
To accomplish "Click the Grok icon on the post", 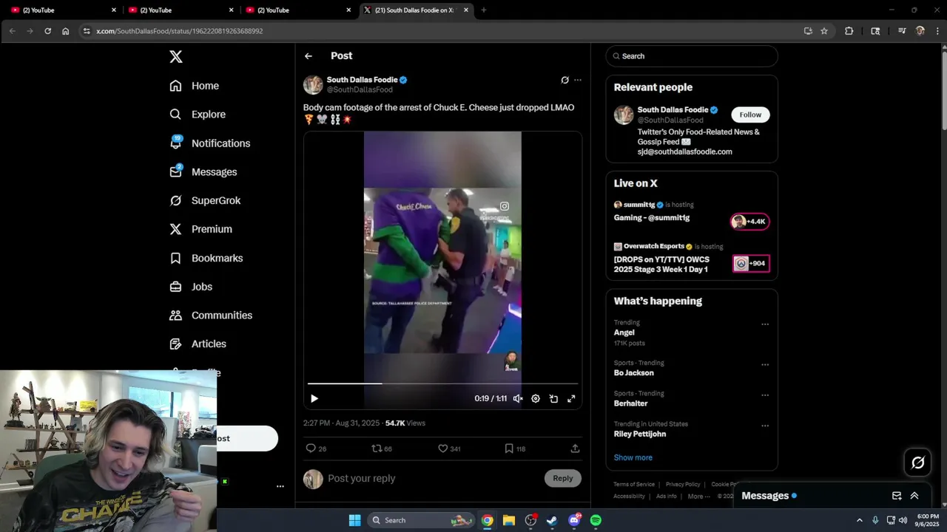I will coord(565,80).
